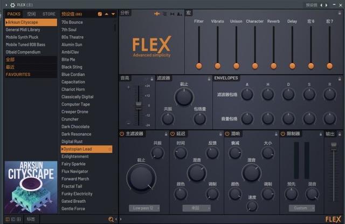Screen dimensions: 345x224
Task: Click the pitch fader handle
Action: [x=139, y=104]
